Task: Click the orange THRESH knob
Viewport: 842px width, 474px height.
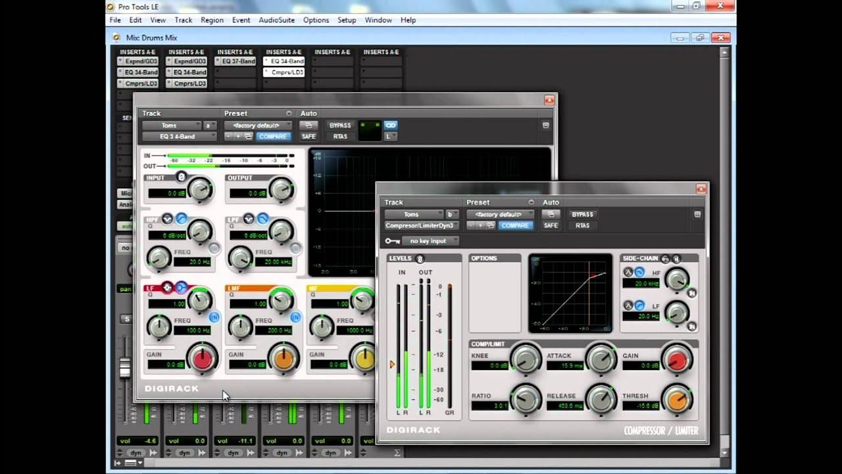Action: 677,399
